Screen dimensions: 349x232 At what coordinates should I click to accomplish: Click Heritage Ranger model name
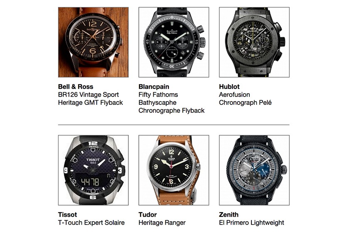(x=162, y=222)
